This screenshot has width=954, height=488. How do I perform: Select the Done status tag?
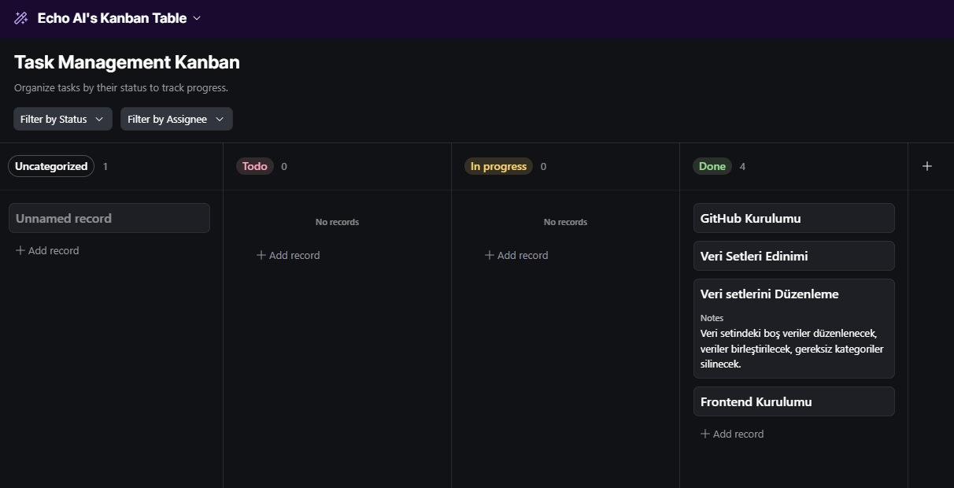(712, 166)
